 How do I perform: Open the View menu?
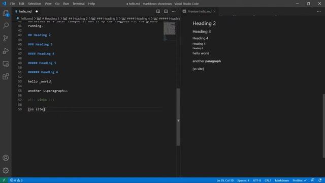click(x=48, y=4)
